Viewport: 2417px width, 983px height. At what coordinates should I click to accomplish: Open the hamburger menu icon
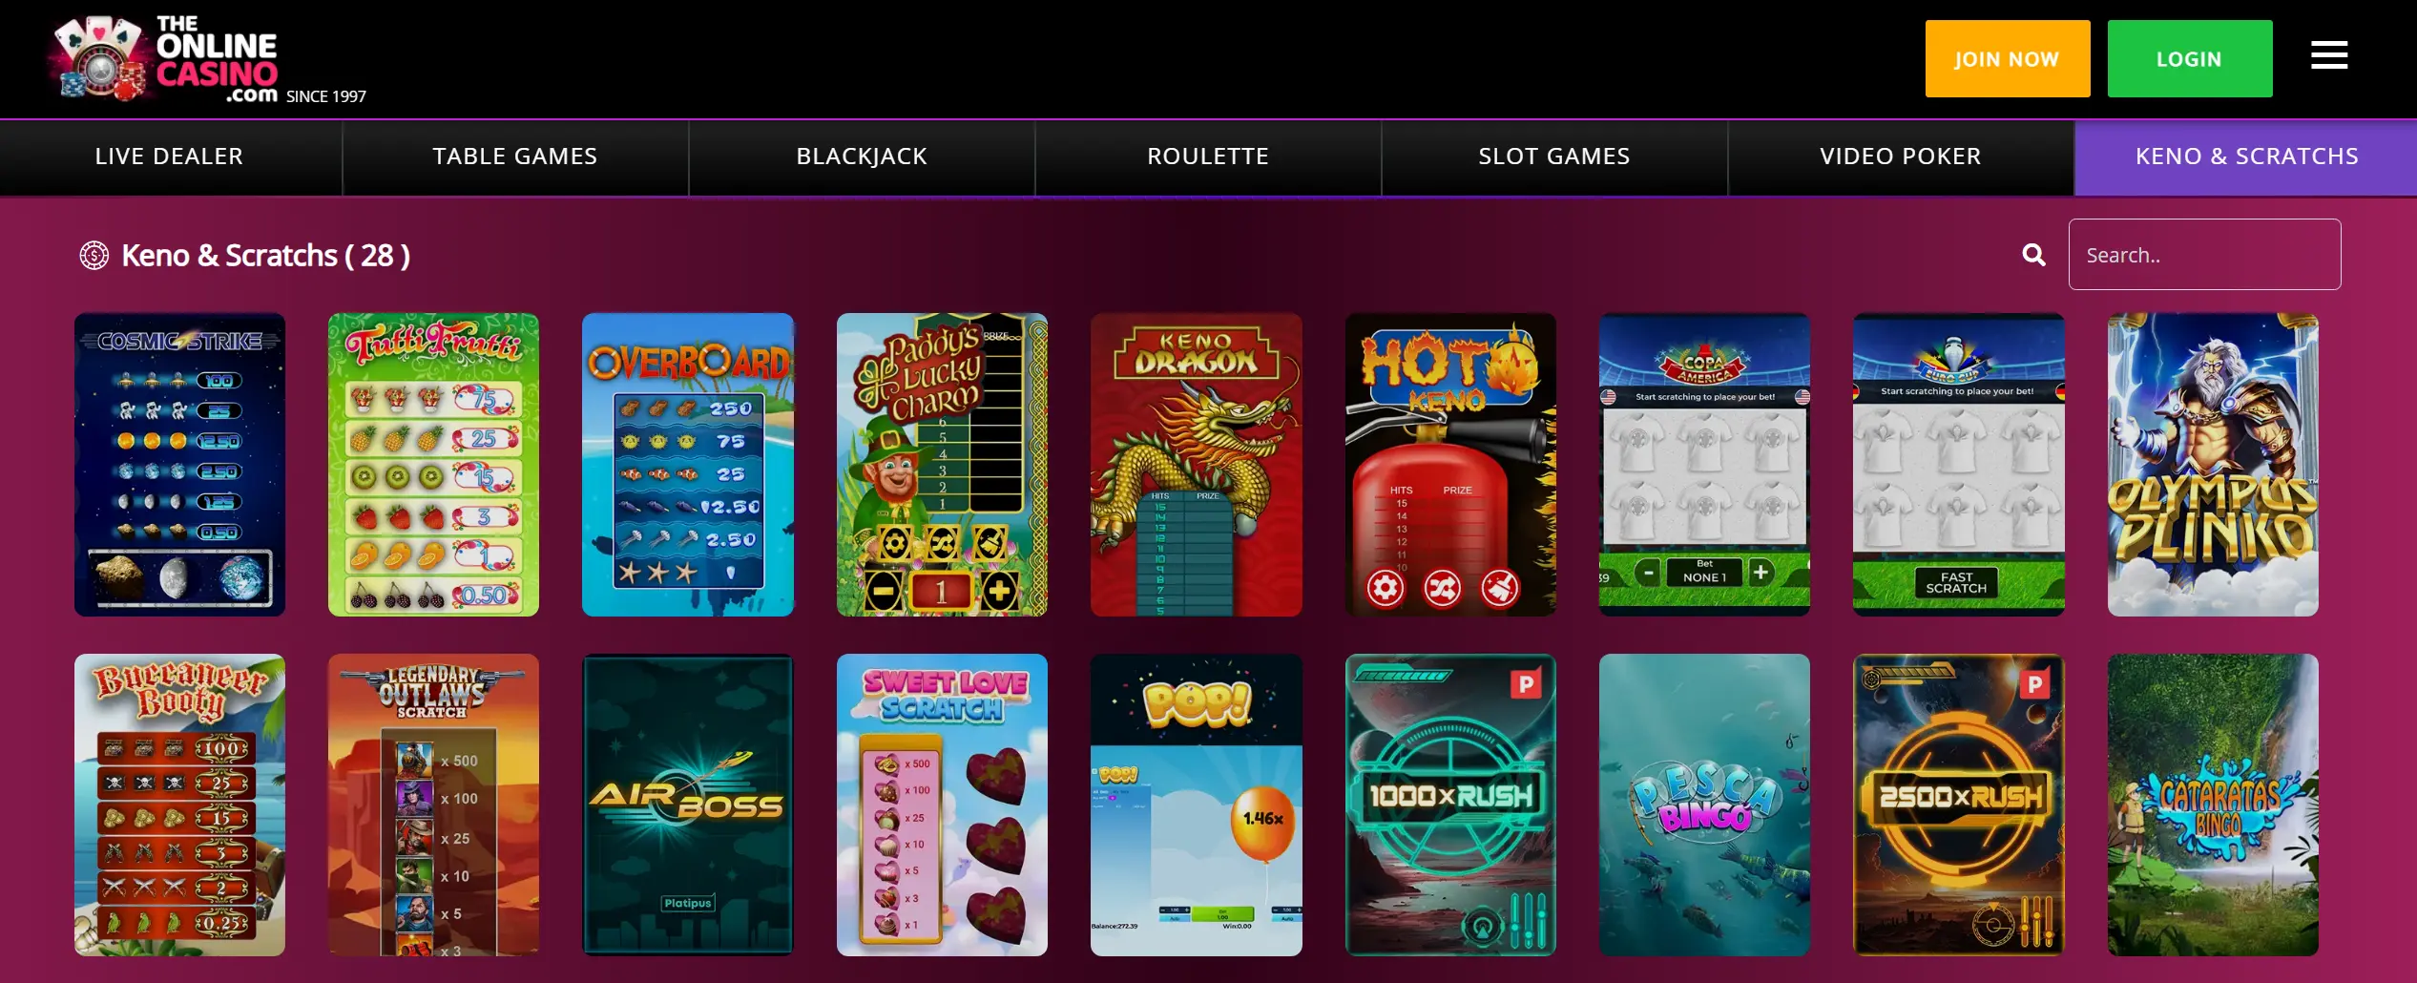2328,55
